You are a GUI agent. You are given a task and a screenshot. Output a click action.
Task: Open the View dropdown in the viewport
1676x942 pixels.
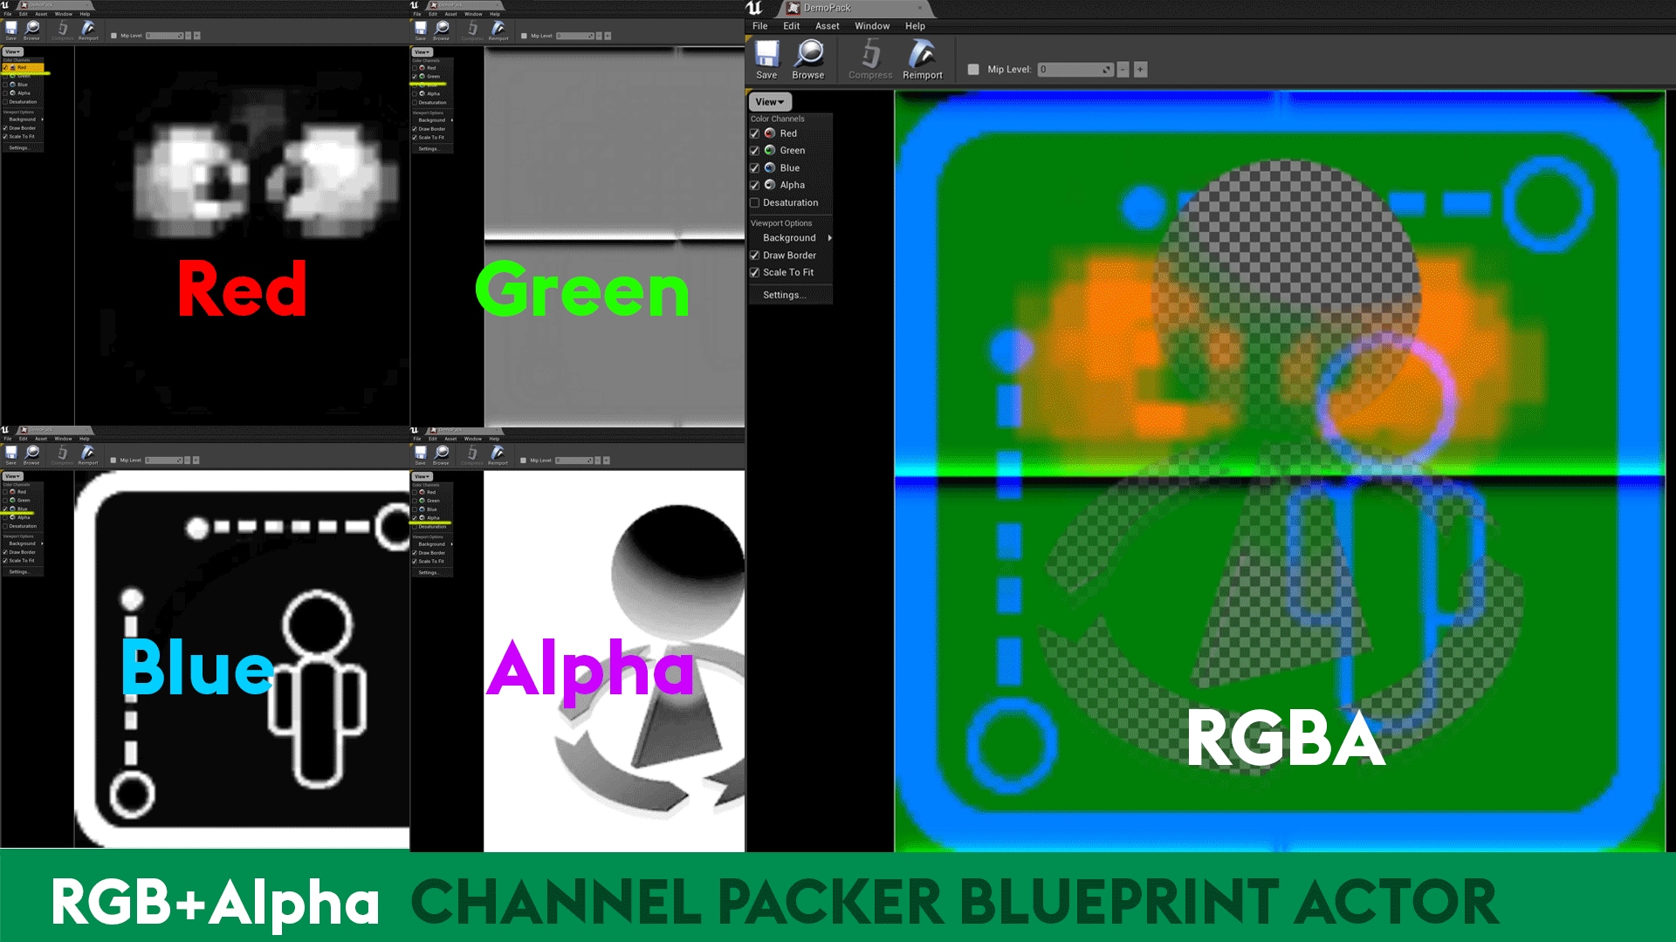point(768,102)
